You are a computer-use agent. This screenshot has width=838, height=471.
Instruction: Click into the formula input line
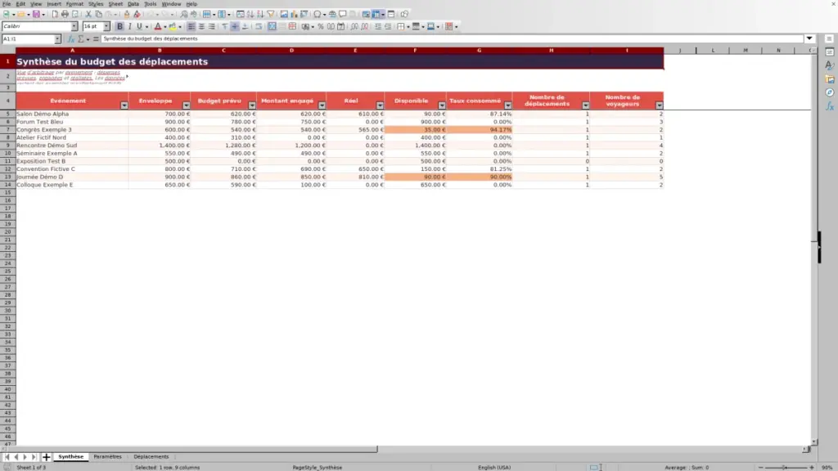pyautogui.click(x=452, y=38)
